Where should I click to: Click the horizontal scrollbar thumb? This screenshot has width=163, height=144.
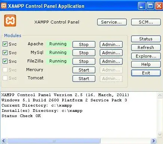[54, 141]
